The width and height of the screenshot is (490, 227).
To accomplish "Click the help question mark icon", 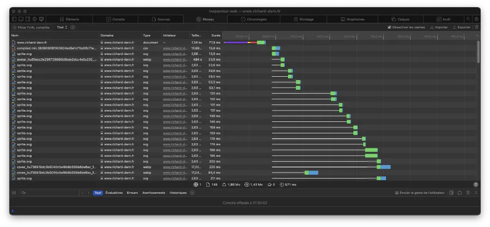I will (475, 185).
